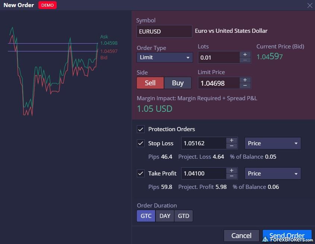The width and height of the screenshot is (315, 244).
Task: Open the Order Type Limit dropdown
Action: click(x=165, y=57)
